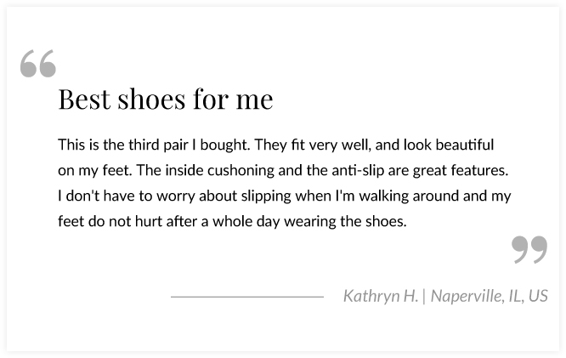Click the horizontal divider line beside the author
The height and width of the screenshot is (358, 566).
tap(246, 297)
